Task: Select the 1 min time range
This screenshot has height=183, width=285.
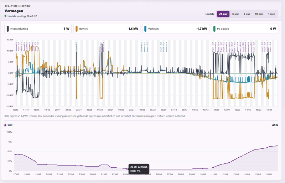Action: (271, 14)
